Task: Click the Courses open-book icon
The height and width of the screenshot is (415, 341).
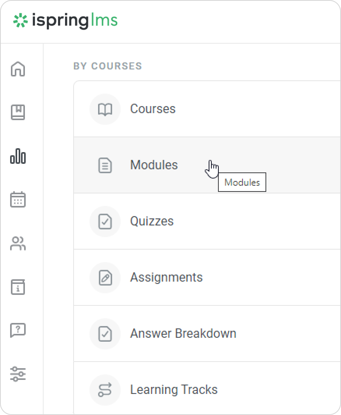Action: pos(105,109)
